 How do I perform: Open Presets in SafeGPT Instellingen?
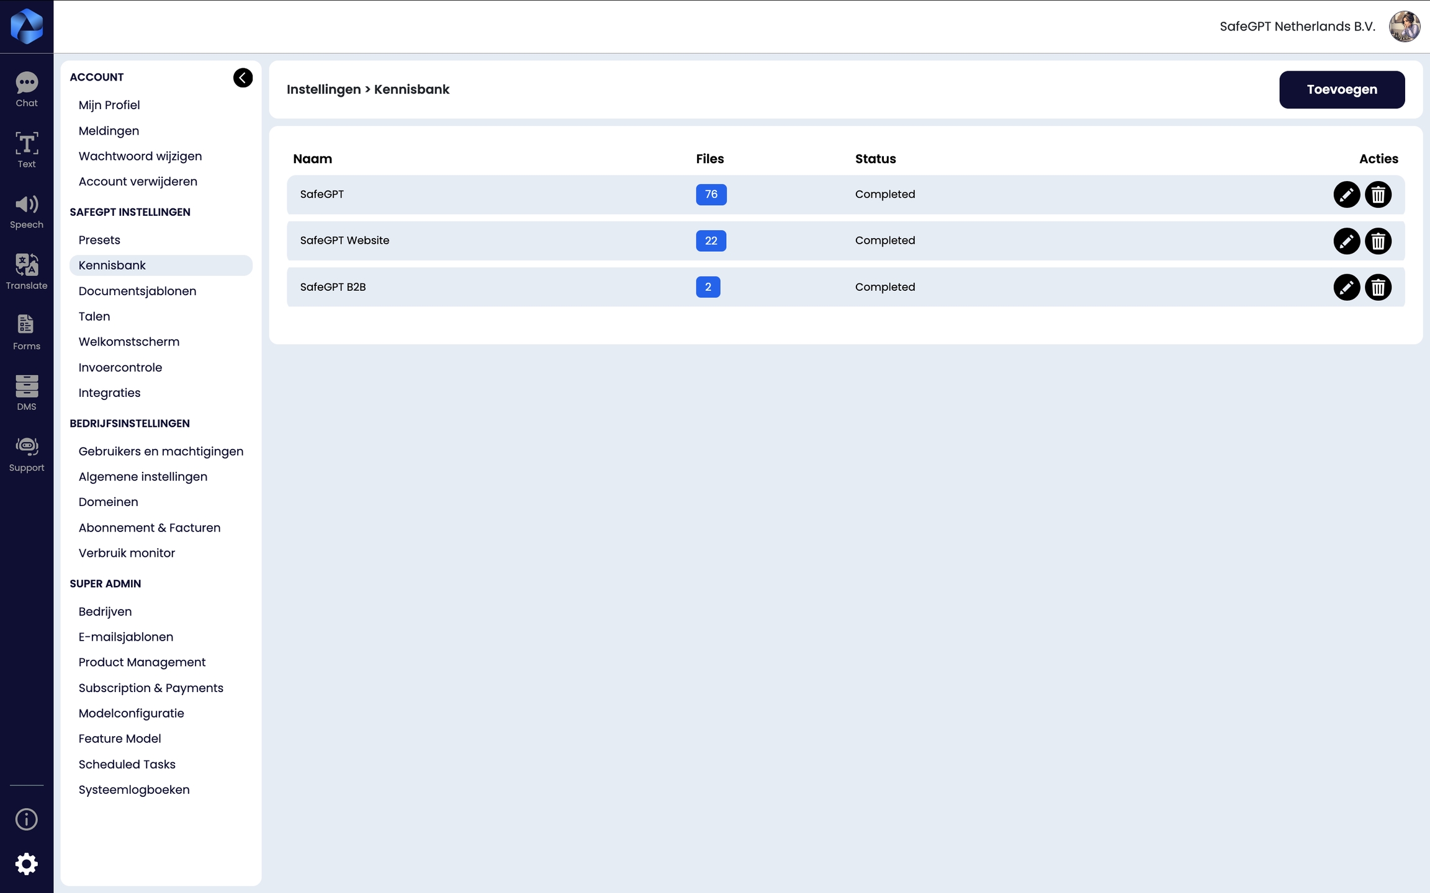pos(99,240)
